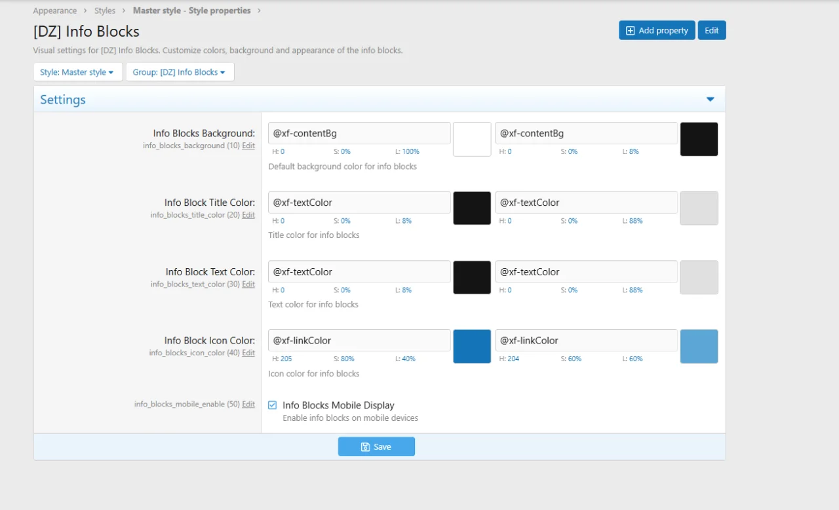Collapse the Settings section arrow
839x510 pixels.
[x=710, y=100]
